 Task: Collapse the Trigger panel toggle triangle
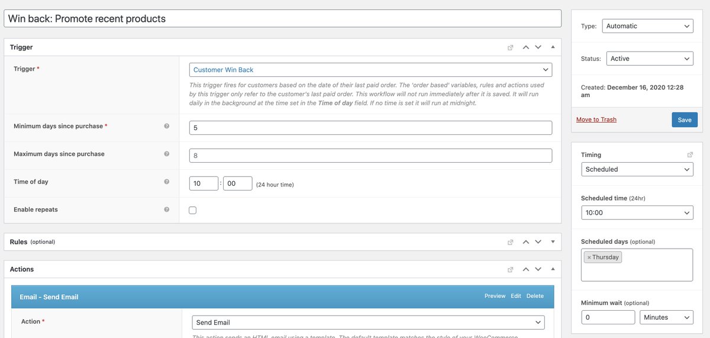(x=553, y=47)
